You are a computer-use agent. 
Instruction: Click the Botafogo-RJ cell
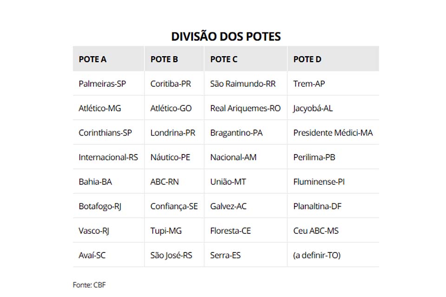point(100,206)
